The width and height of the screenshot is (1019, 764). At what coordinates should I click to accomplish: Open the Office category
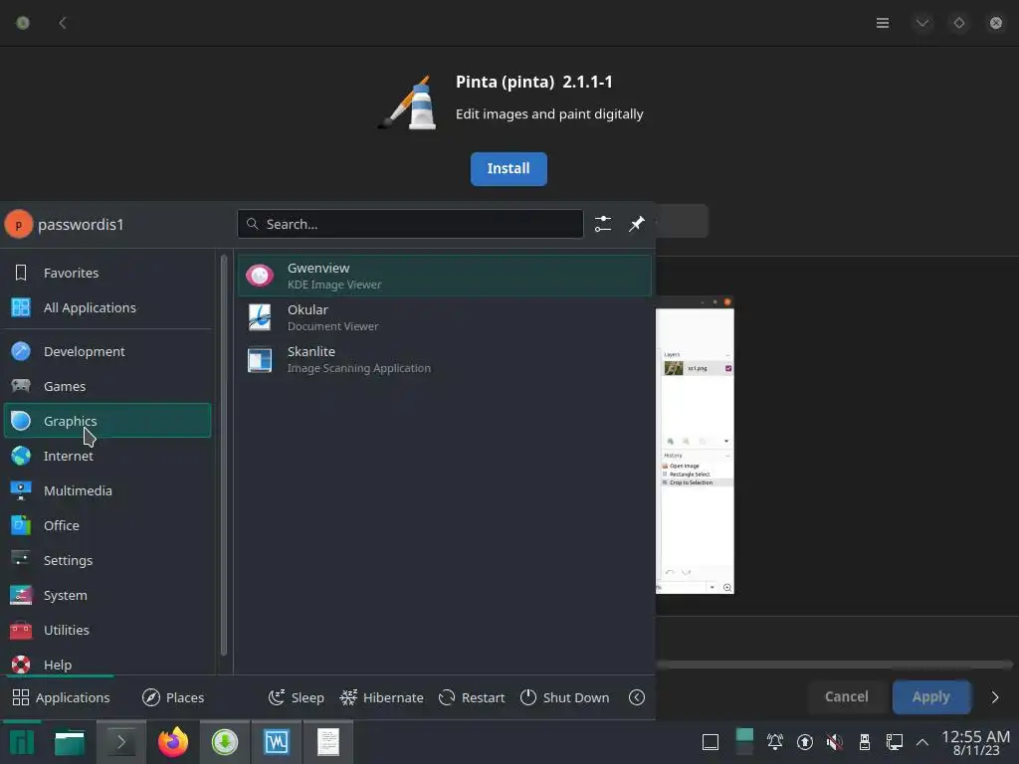107,525
